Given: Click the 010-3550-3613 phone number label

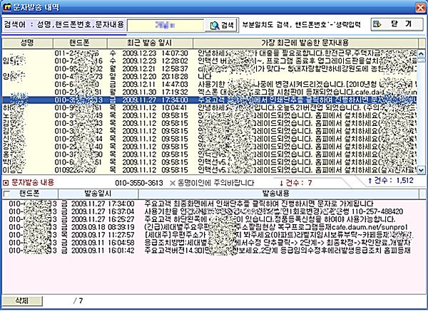Looking at the screenshot, I should point(139,183).
